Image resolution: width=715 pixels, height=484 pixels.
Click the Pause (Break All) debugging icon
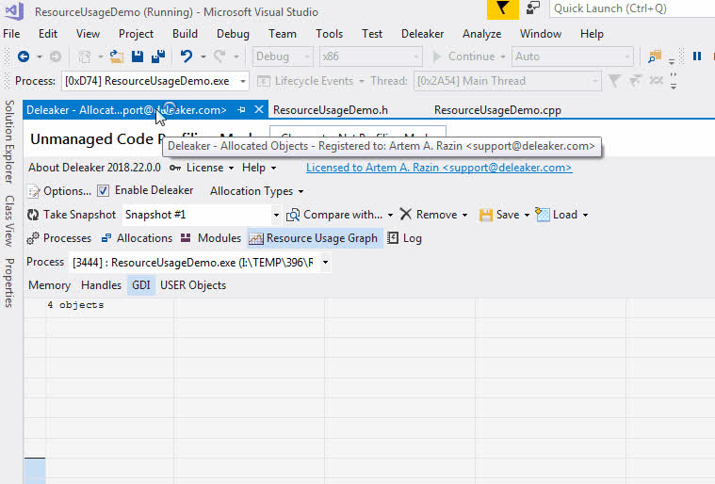point(697,56)
